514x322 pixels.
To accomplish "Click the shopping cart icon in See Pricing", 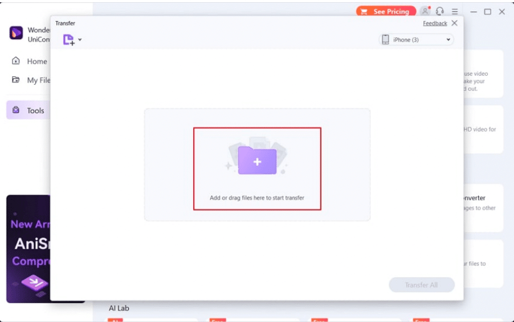I will [364, 12].
